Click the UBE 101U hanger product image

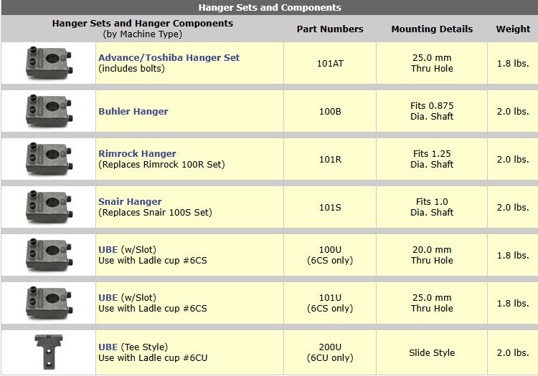pos(48,303)
